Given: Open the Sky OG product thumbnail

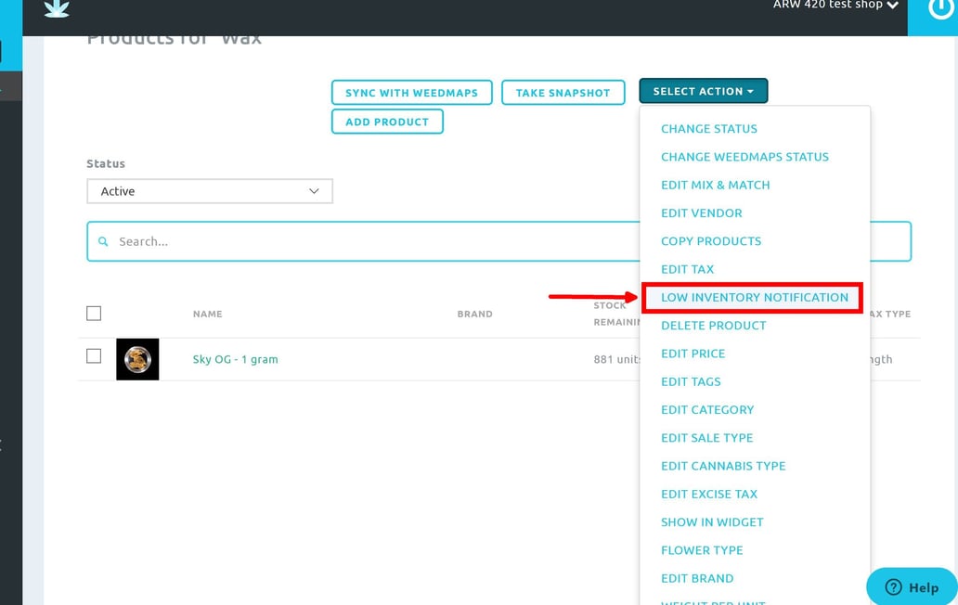Looking at the screenshot, I should pos(137,359).
